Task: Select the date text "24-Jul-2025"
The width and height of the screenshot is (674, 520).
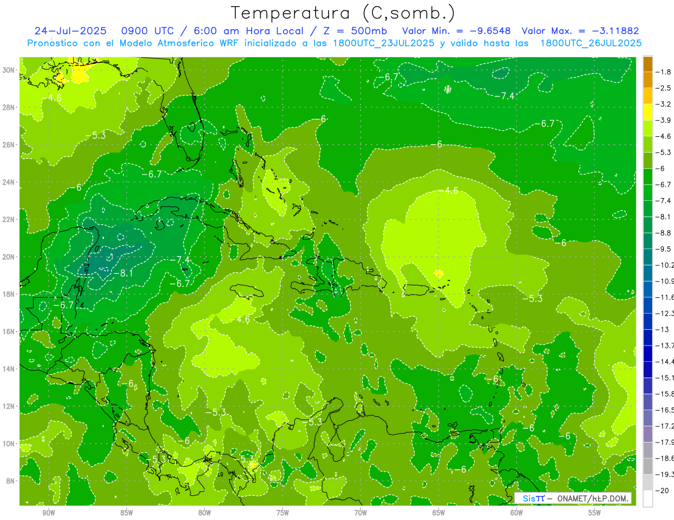Action: (x=70, y=31)
